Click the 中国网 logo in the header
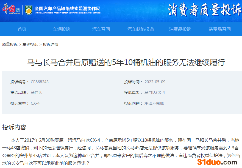This screenshot has width=242, height=168. tap(11, 10)
